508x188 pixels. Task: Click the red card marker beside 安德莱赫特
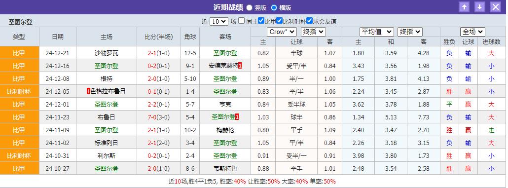240,66
